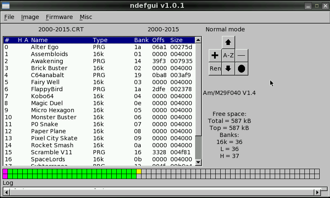
Task: Open the File menu
Action: [9, 17]
